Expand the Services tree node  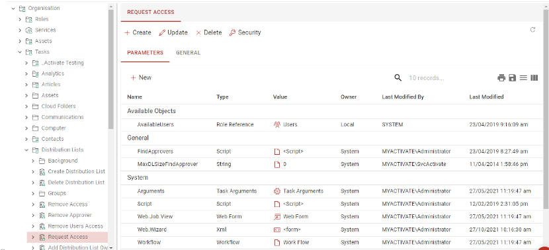tap(20, 30)
